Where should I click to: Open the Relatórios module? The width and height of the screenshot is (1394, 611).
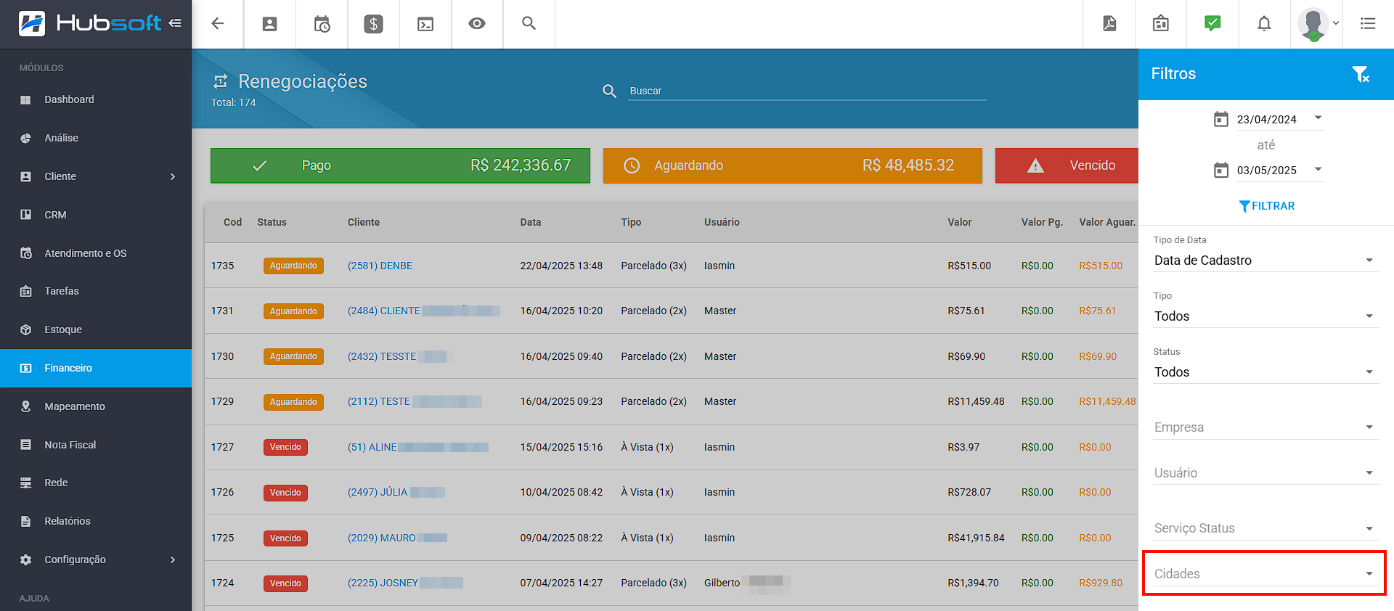coord(96,521)
